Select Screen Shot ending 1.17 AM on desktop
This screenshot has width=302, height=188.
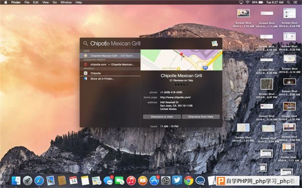tap(288, 153)
